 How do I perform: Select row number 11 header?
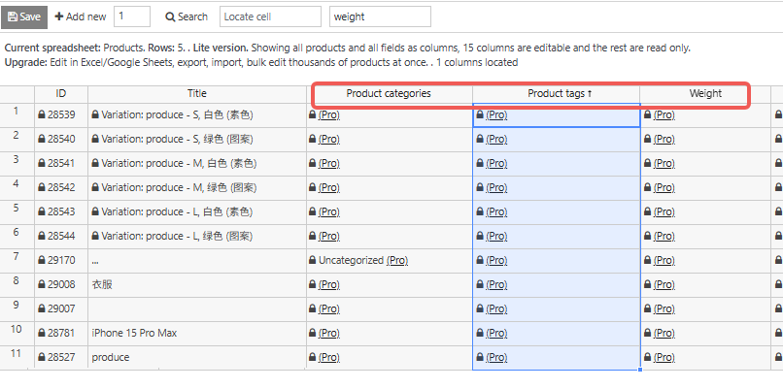click(x=17, y=355)
